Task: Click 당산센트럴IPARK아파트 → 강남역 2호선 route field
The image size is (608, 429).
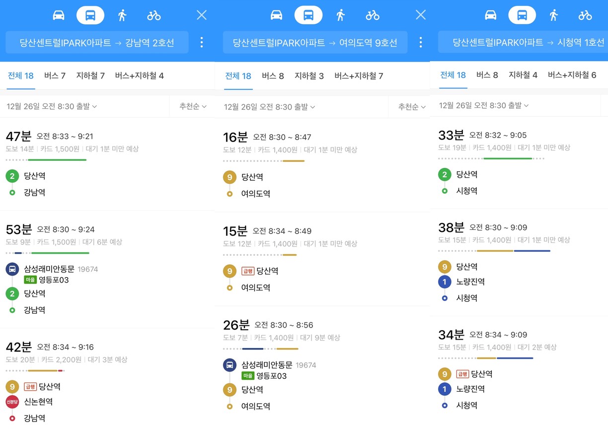Action: 97,43
